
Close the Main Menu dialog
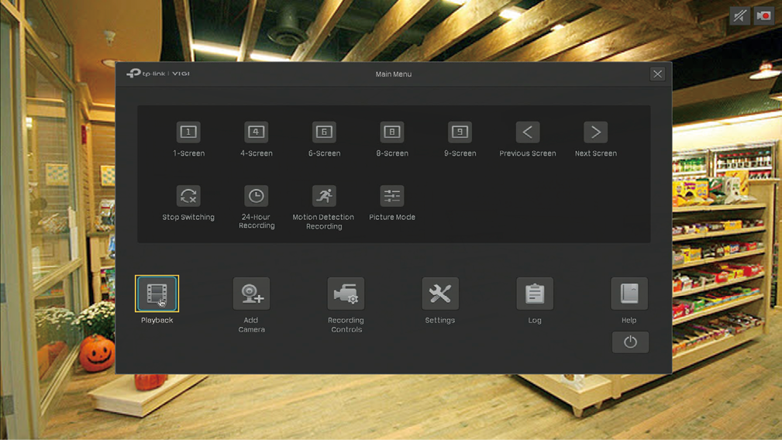pyautogui.click(x=657, y=74)
